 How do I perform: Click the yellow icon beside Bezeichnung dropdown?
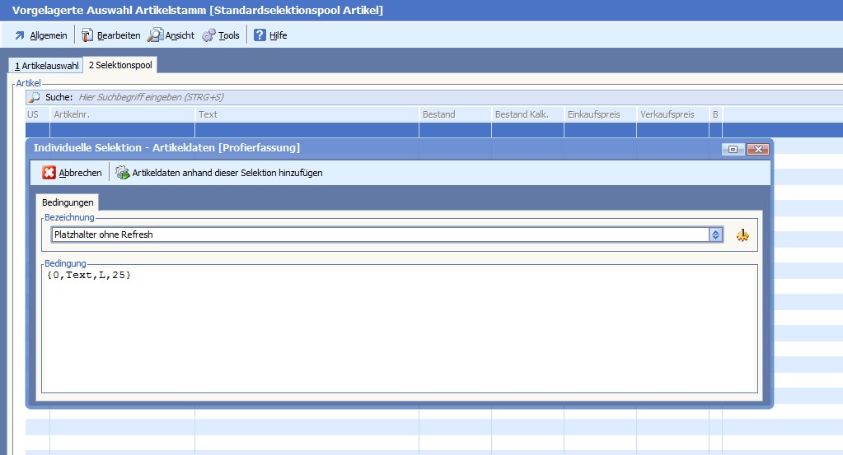[742, 235]
